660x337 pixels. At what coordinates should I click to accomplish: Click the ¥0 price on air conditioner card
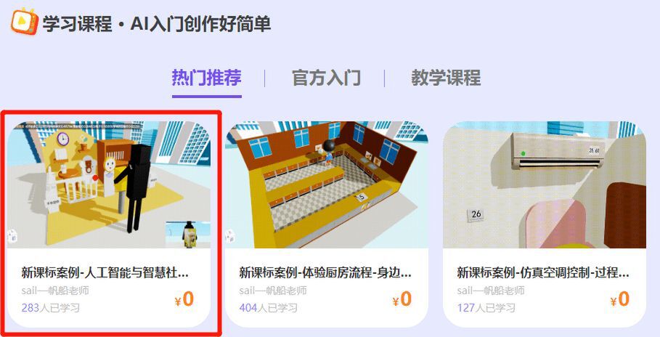coord(619,299)
